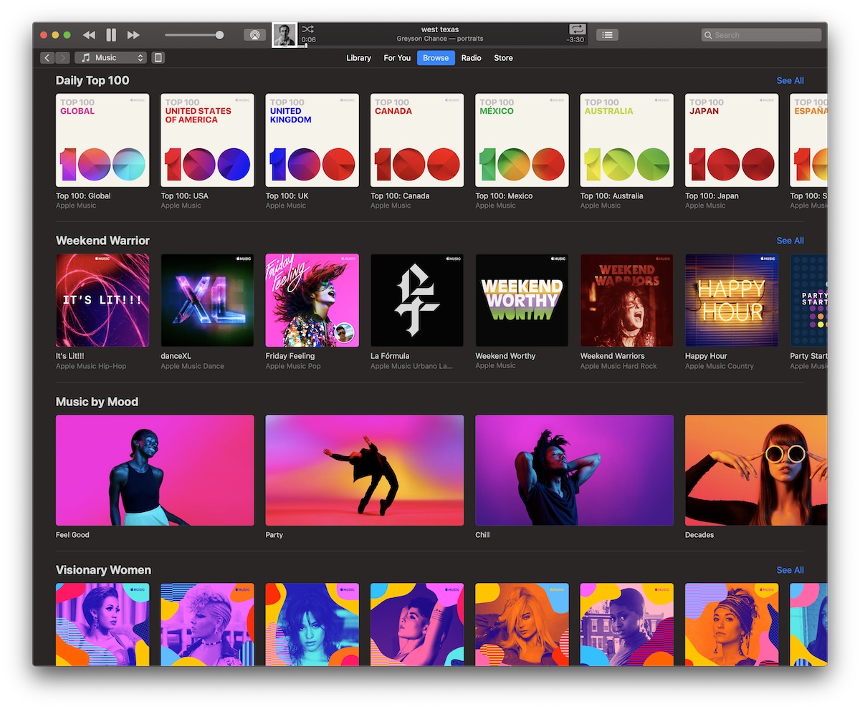Open Top 100: Global playlist cover
Screen dimensions: 860x709
click(x=102, y=140)
